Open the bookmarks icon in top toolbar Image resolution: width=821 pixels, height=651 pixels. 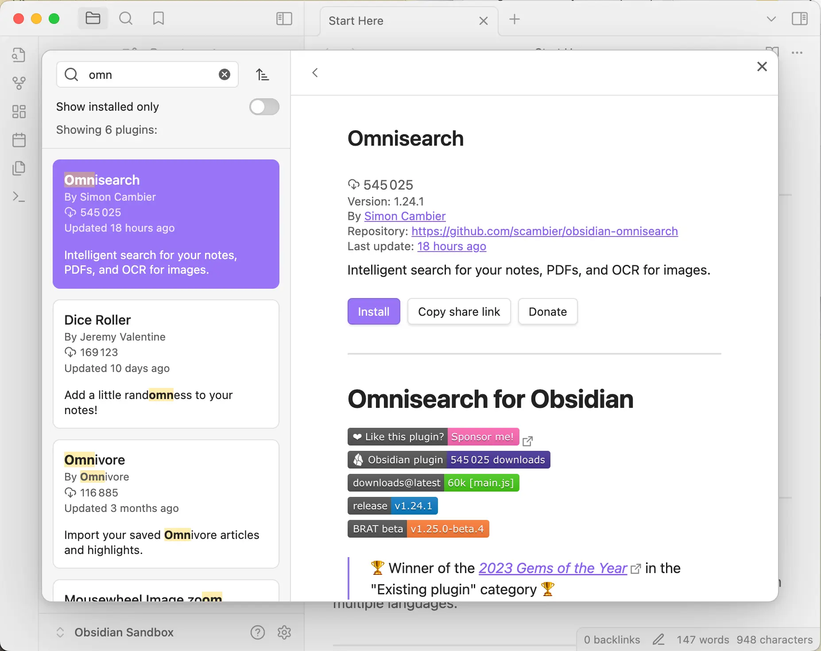pyautogui.click(x=158, y=19)
